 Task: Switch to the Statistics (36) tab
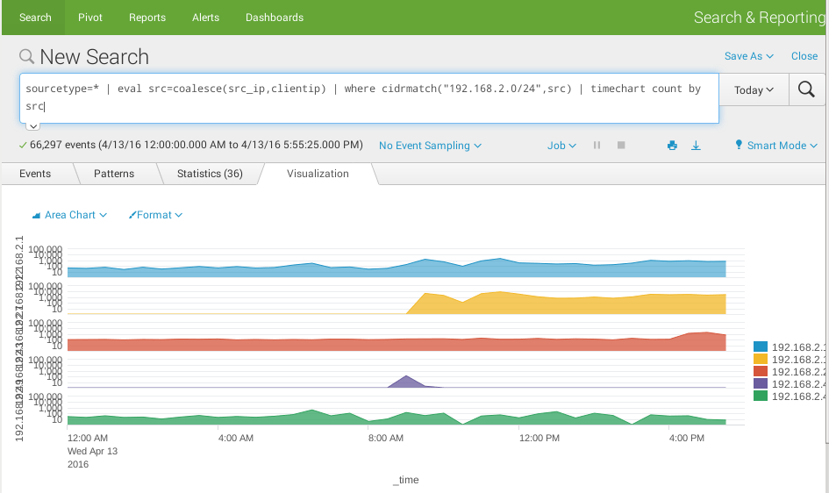[x=210, y=174]
